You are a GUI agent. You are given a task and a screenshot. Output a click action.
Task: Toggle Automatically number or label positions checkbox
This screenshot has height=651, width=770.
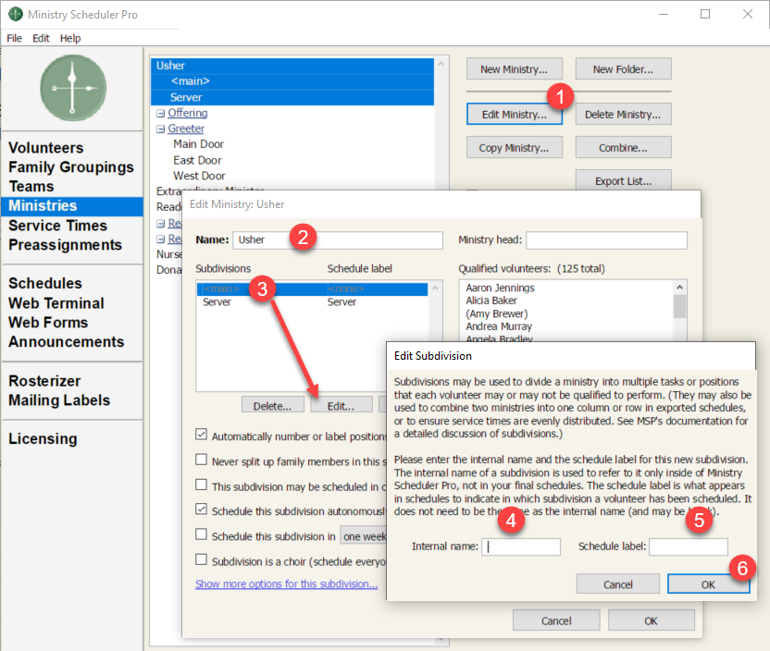202,435
